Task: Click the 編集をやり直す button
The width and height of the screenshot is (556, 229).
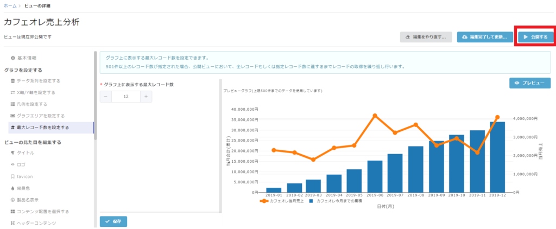Action: (426, 37)
